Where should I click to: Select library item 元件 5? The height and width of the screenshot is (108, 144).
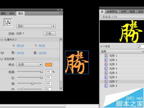point(122,73)
